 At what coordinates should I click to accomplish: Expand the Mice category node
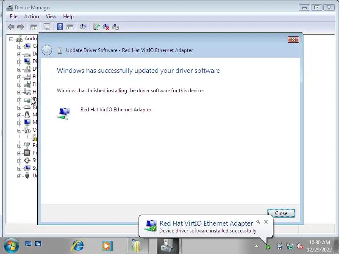click(x=19, y=115)
